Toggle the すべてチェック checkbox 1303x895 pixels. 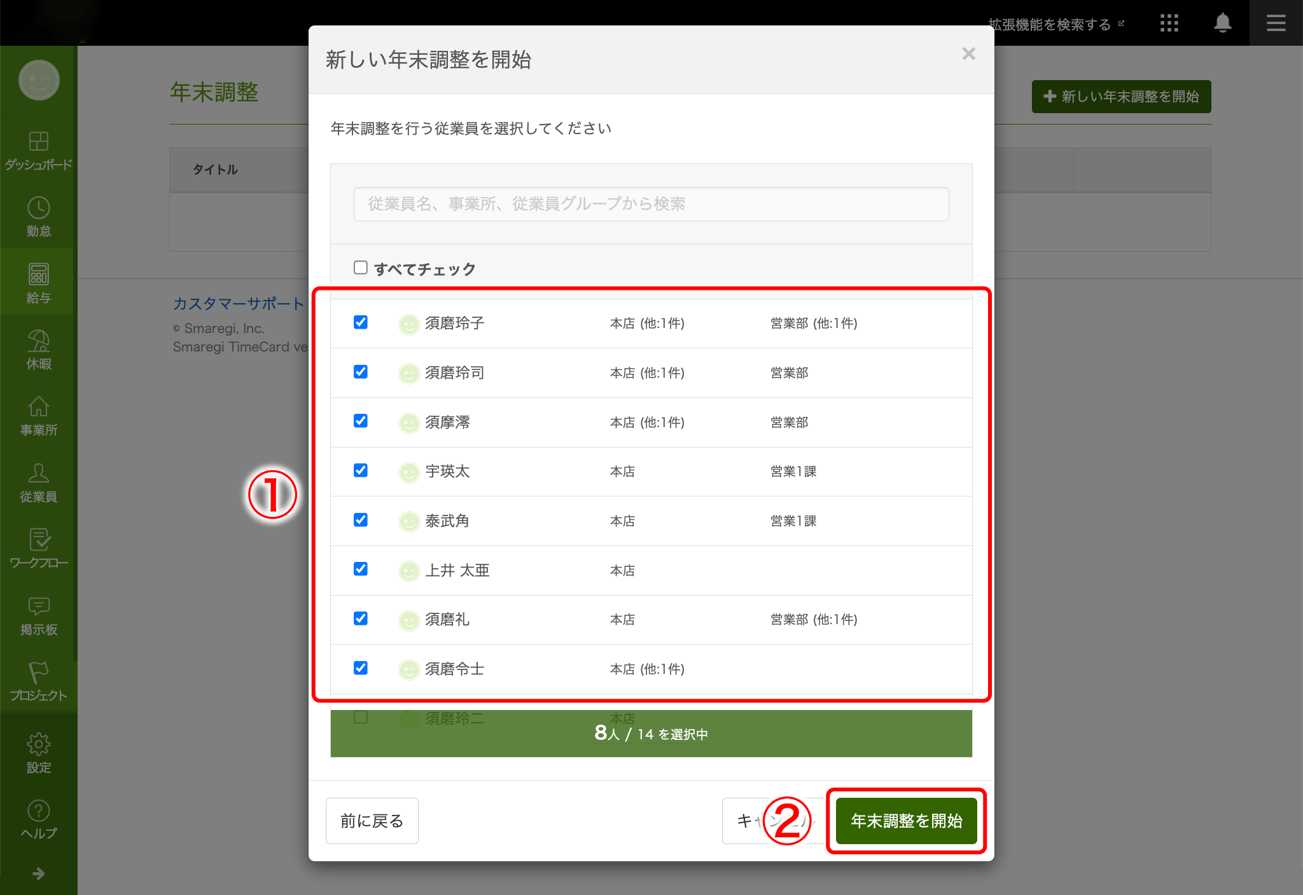[361, 268]
